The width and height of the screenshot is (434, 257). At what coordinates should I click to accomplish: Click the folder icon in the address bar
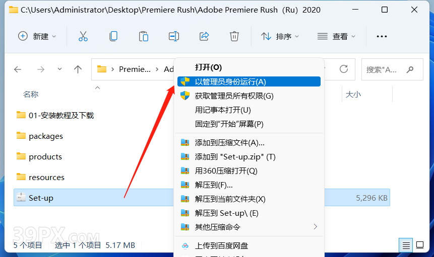point(102,69)
